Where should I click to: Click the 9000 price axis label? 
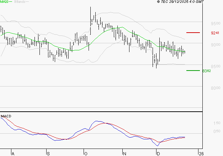click(216, 45)
